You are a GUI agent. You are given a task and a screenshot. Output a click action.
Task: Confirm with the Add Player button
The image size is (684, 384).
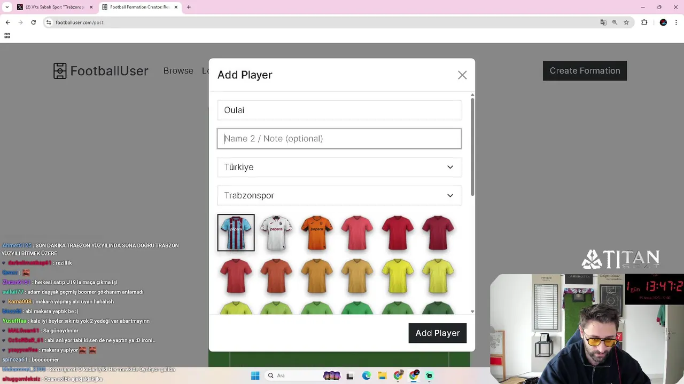[x=438, y=333]
